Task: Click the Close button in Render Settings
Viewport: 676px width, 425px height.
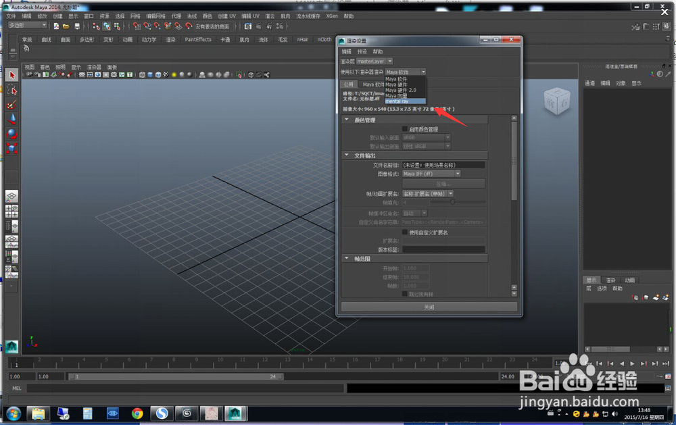Action: [429, 307]
